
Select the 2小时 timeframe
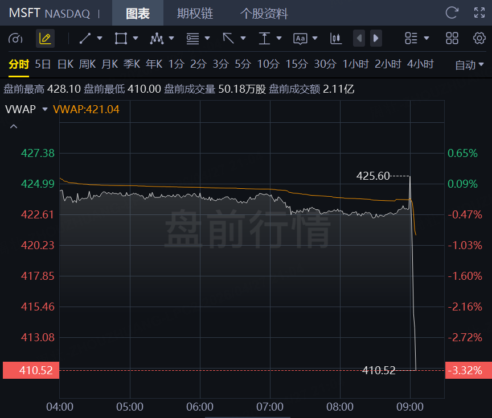point(388,64)
